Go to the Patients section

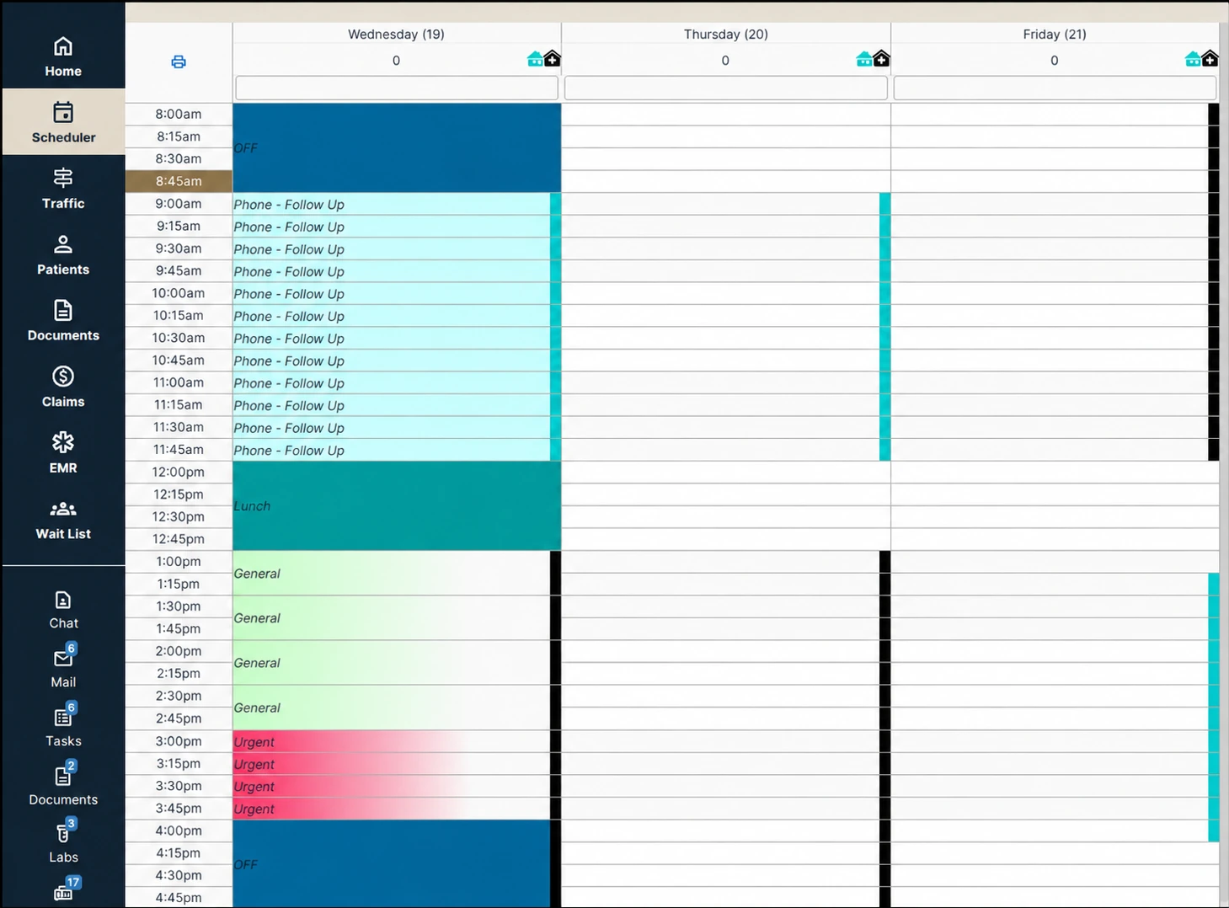(x=63, y=254)
